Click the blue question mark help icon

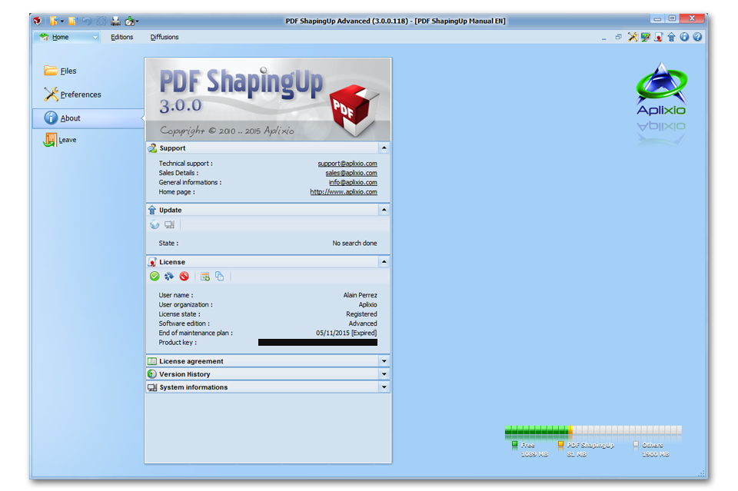point(697,37)
